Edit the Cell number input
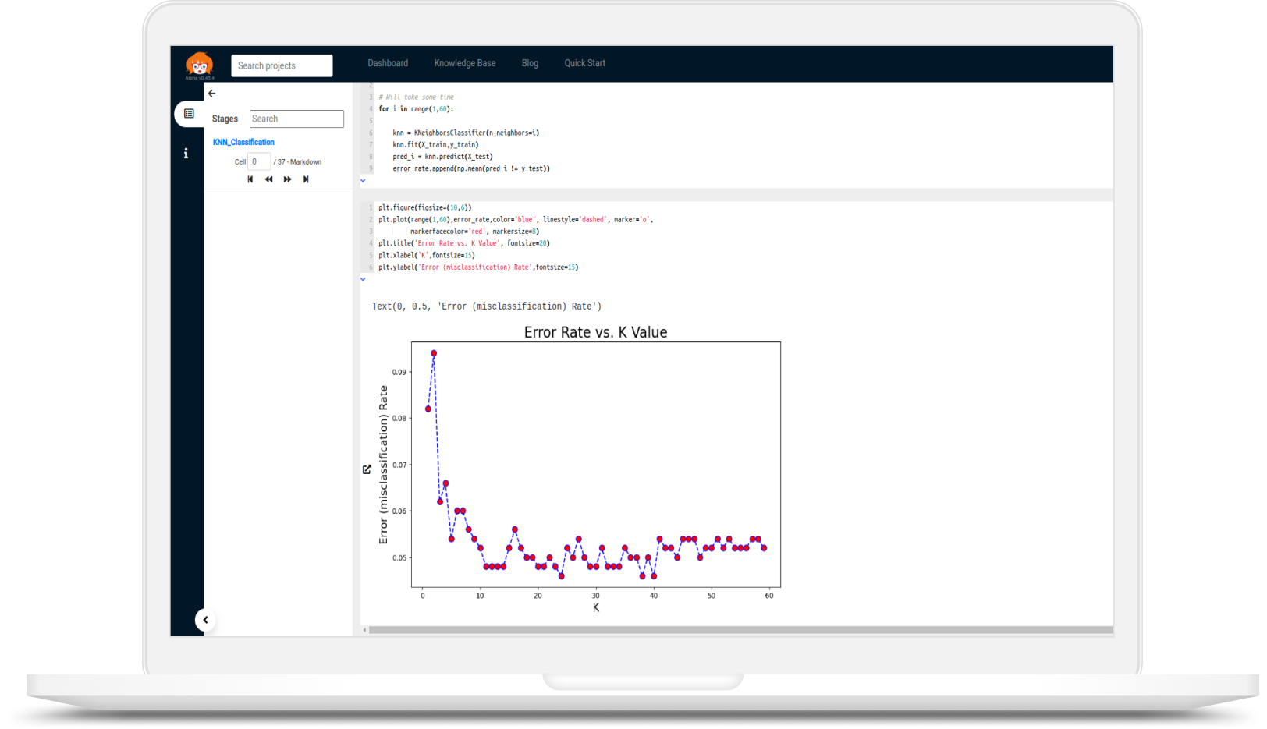The width and height of the screenshot is (1267, 729). [259, 161]
